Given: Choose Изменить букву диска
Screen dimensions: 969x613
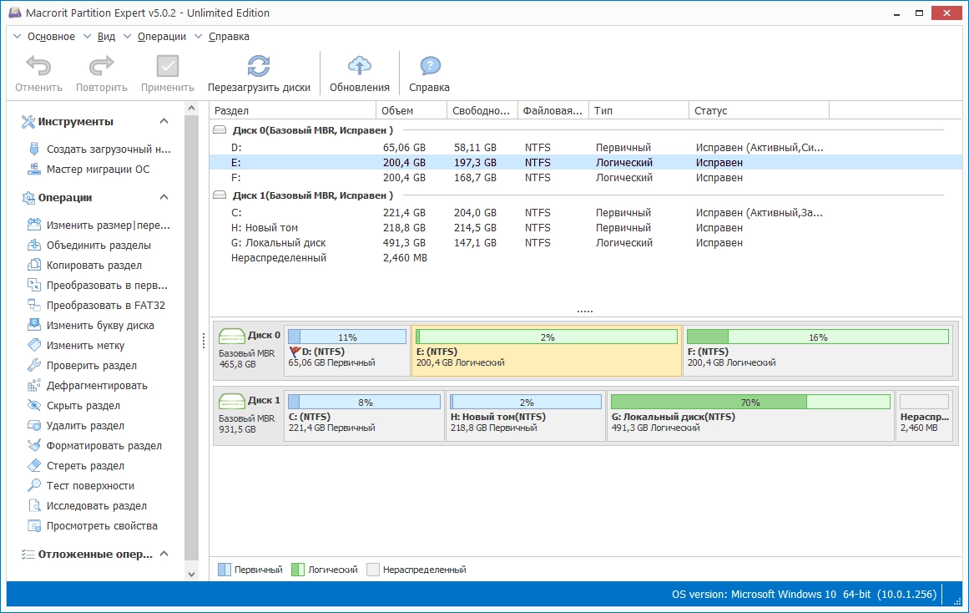Looking at the screenshot, I should pos(92,326).
